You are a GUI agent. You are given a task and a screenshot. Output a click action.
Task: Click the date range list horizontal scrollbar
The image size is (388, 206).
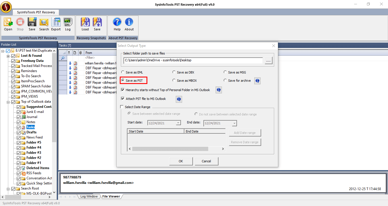[171, 149]
